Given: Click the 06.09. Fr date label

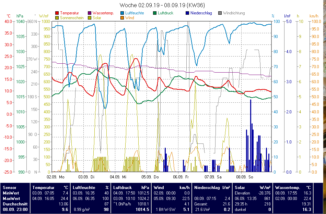Looking at the screenshot, I should [181, 177].
